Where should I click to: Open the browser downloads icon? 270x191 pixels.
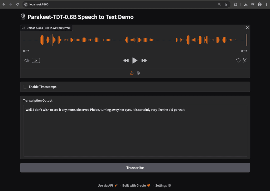tap(246, 4)
